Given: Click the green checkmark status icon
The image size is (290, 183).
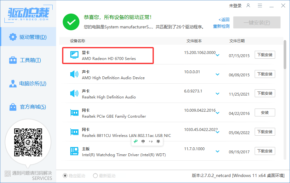Looking at the screenshot, I should pos(71,22).
